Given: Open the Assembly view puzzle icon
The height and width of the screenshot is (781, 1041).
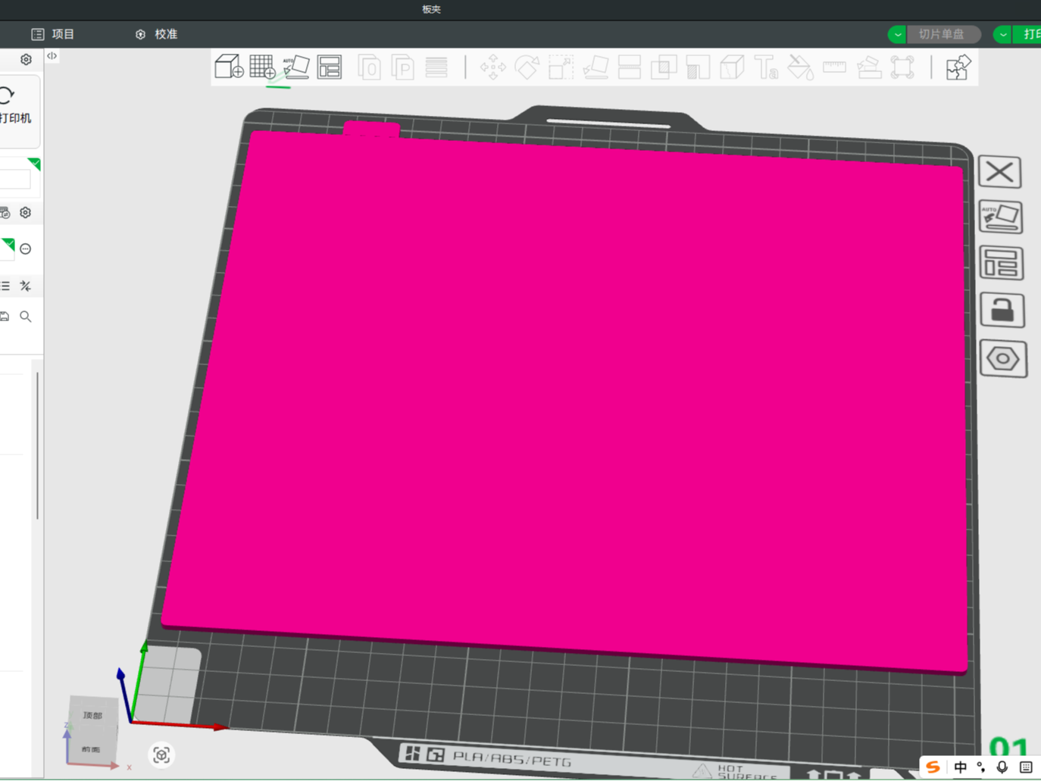Looking at the screenshot, I should coord(958,67).
